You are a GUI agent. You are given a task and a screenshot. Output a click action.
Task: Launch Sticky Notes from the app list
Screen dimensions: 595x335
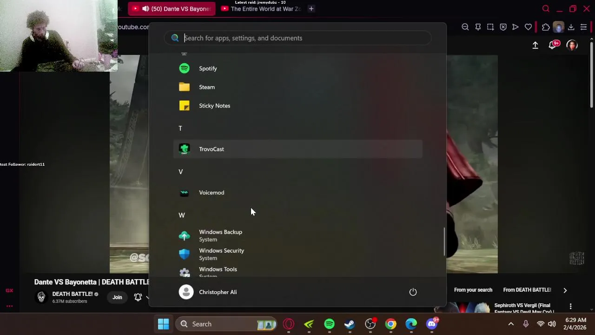pos(297,106)
